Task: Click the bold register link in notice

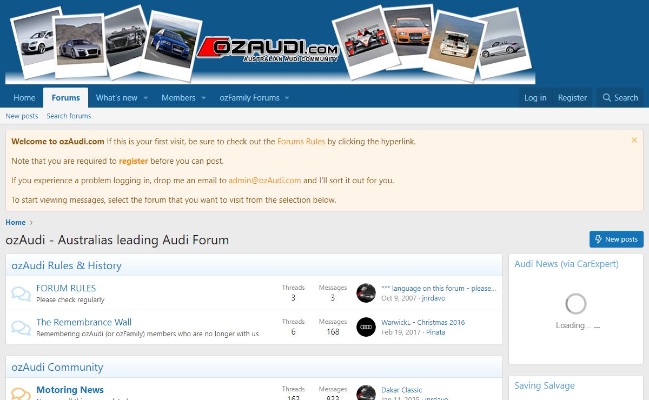Action: tap(134, 161)
